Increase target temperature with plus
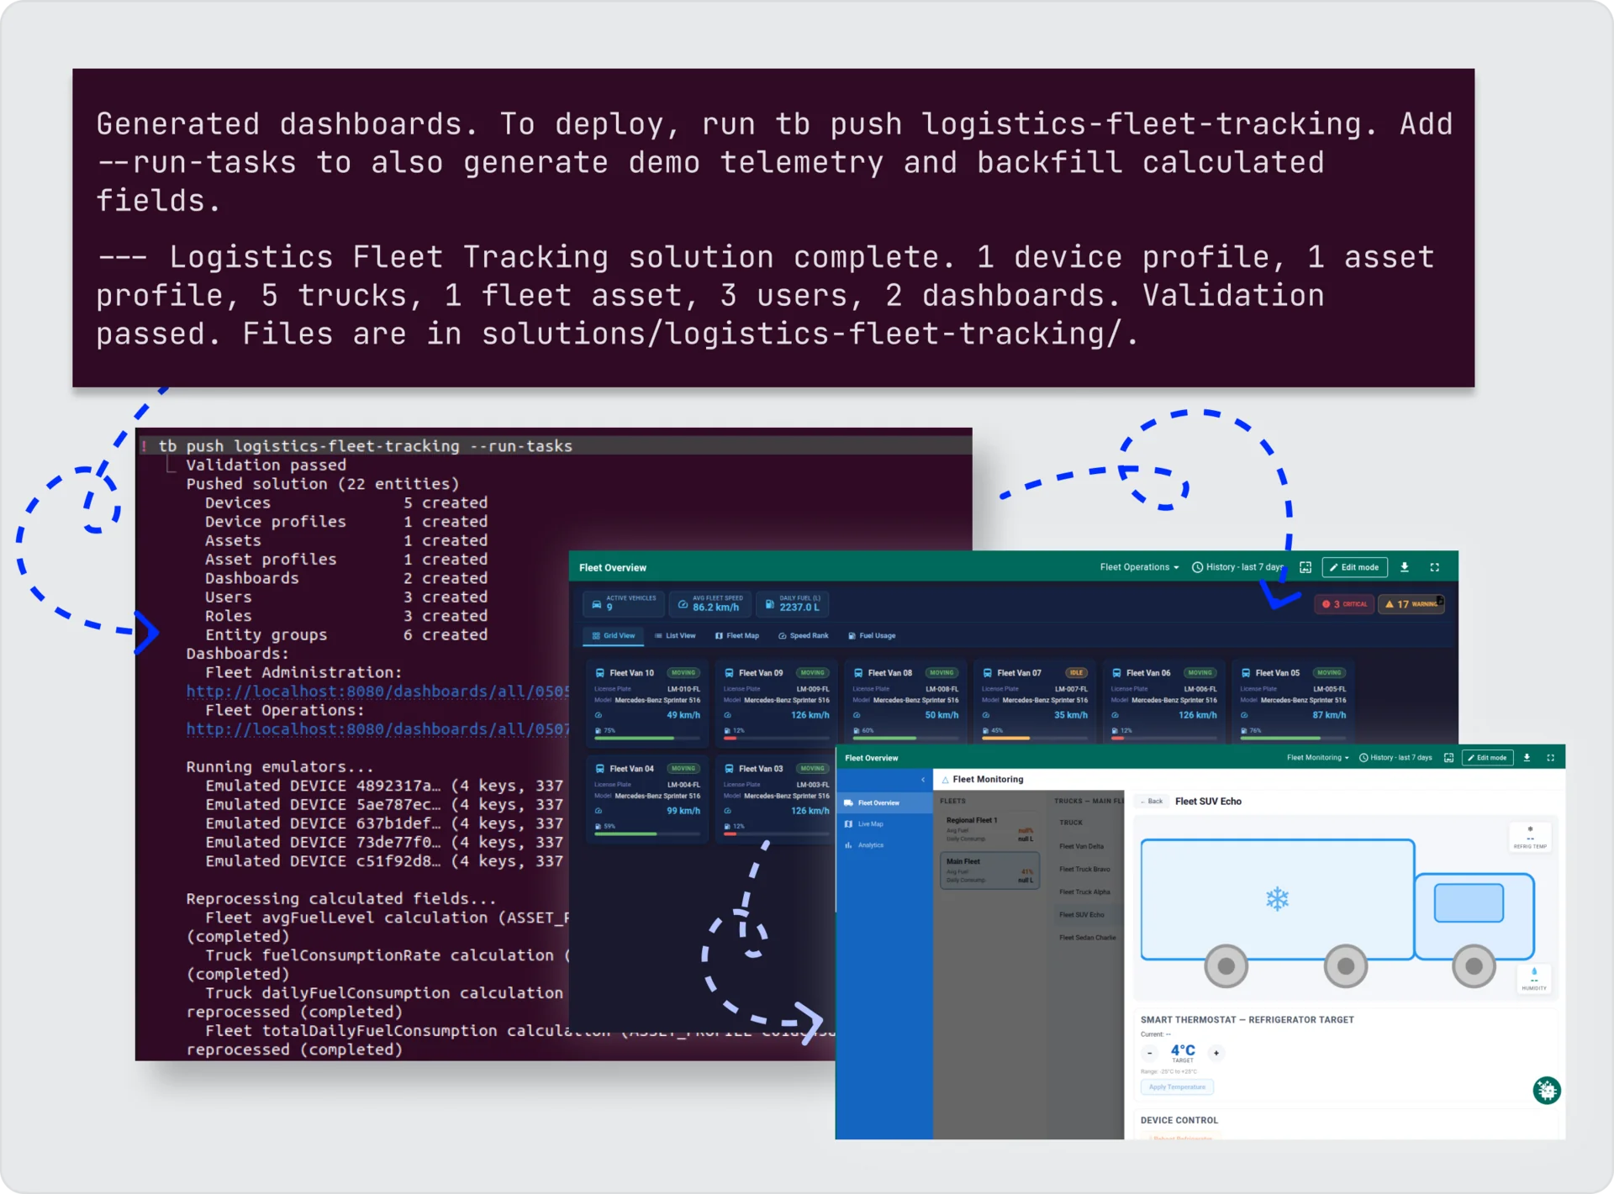 pyautogui.click(x=1216, y=1053)
